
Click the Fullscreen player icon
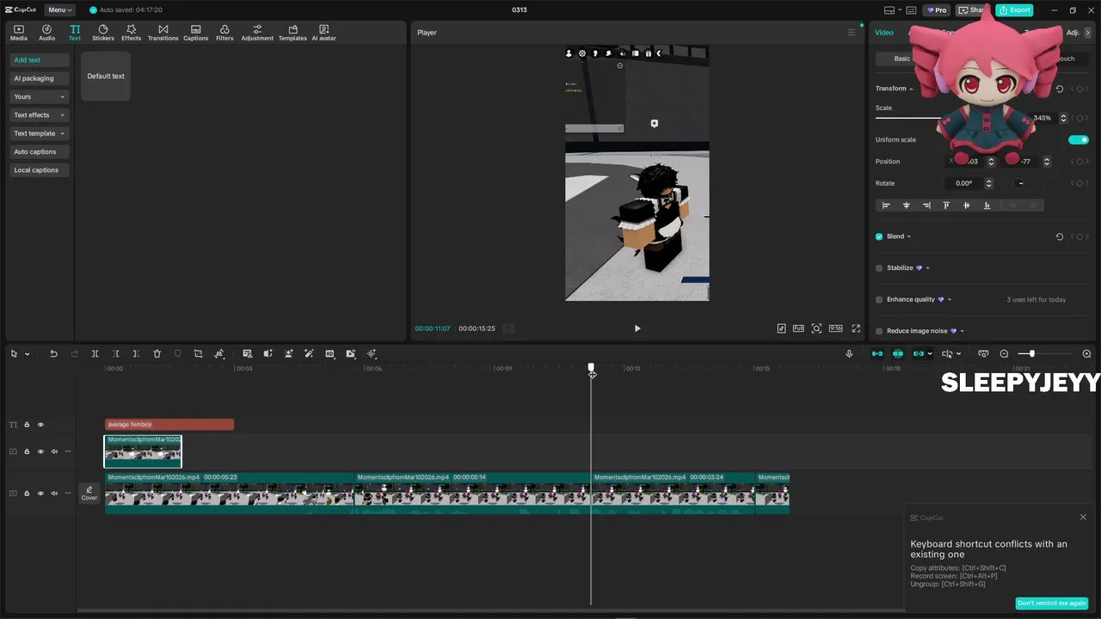[856, 328]
